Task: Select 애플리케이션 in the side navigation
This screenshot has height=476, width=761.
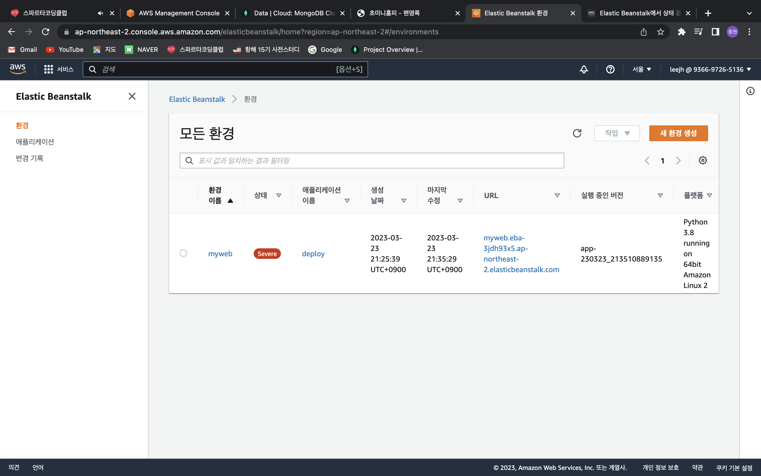Action: [x=35, y=142]
